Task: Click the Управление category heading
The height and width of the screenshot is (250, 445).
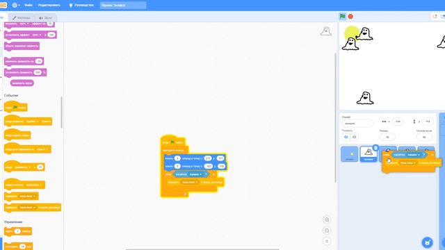Action: [x=13, y=222]
